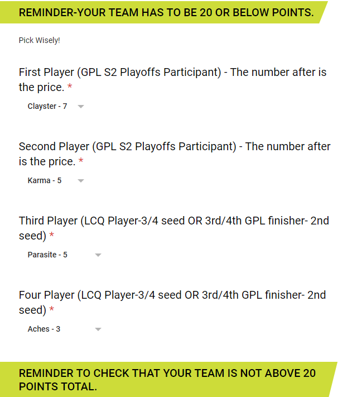Expand the Karma - 5 dropdown arrow

point(81,181)
